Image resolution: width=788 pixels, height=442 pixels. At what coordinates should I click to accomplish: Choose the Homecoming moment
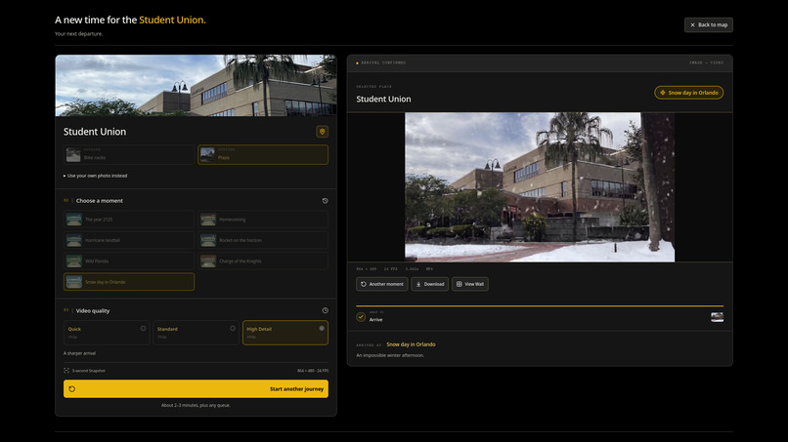tap(263, 220)
